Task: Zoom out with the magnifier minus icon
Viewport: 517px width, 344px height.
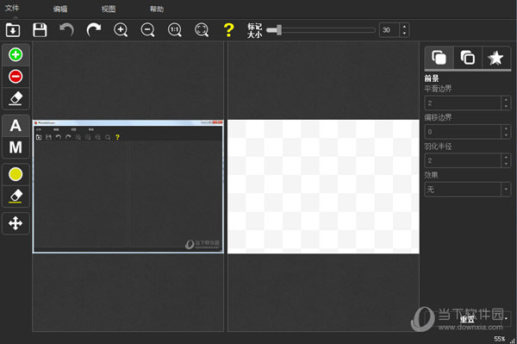Action: (x=147, y=30)
